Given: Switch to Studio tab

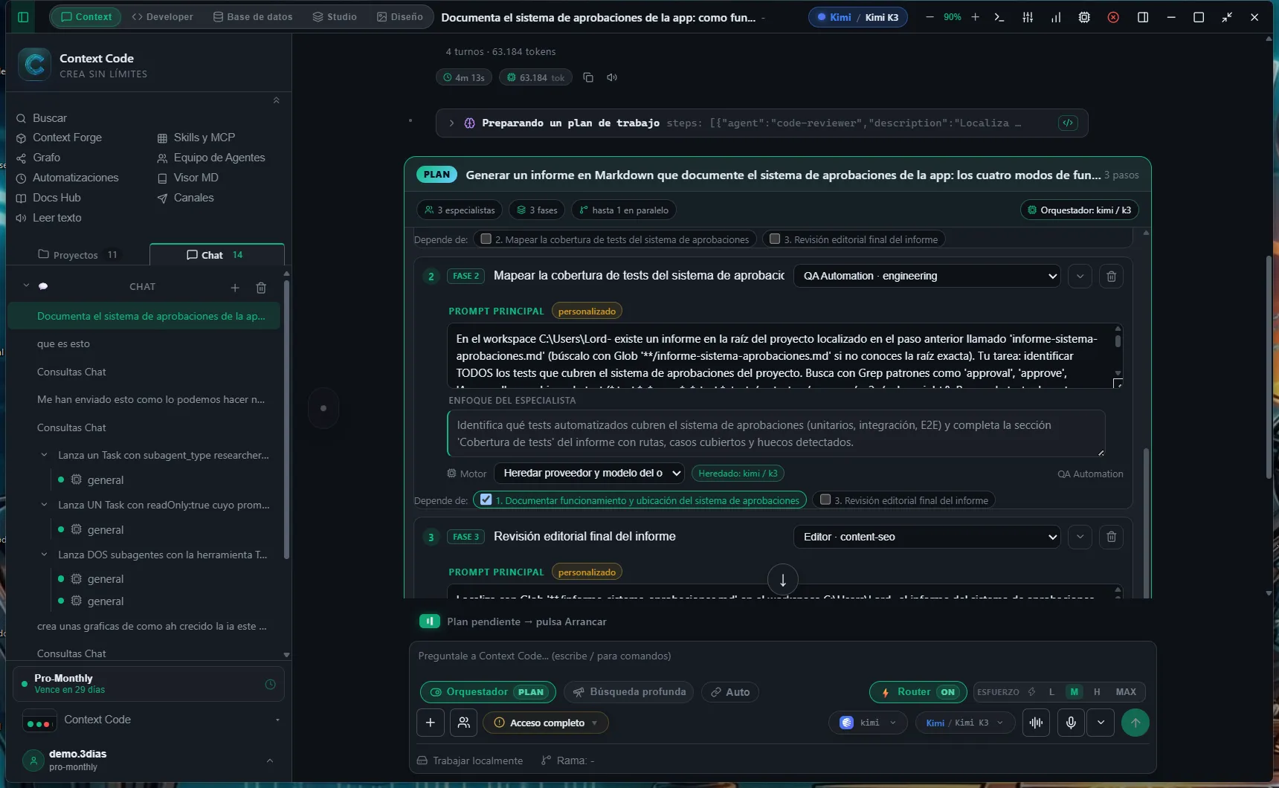Looking at the screenshot, I should (x=335, y=17).
